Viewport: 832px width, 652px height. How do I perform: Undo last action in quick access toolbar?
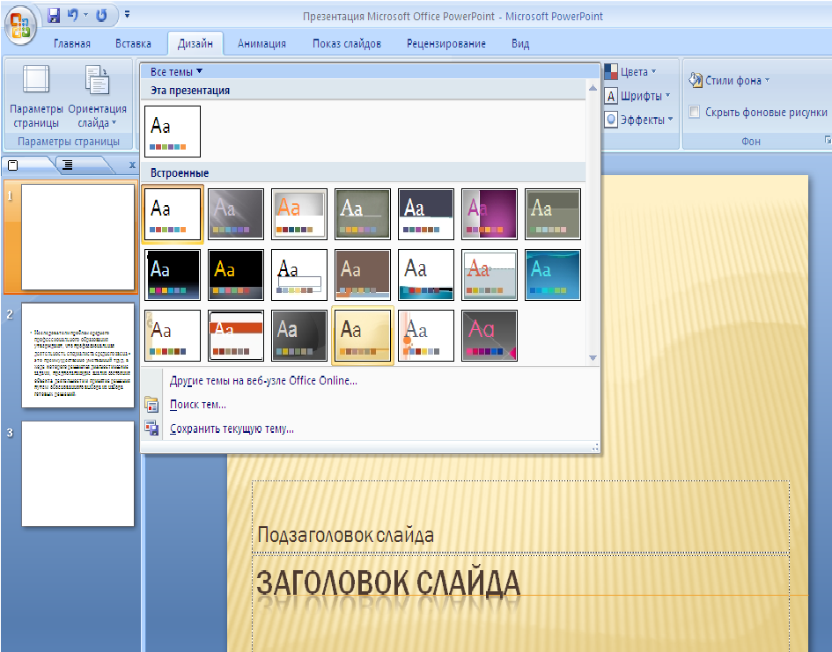pos(73,15)
